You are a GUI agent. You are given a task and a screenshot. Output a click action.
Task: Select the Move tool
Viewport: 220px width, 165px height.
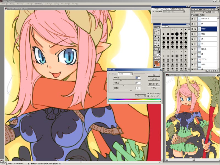tap(159, 31)
